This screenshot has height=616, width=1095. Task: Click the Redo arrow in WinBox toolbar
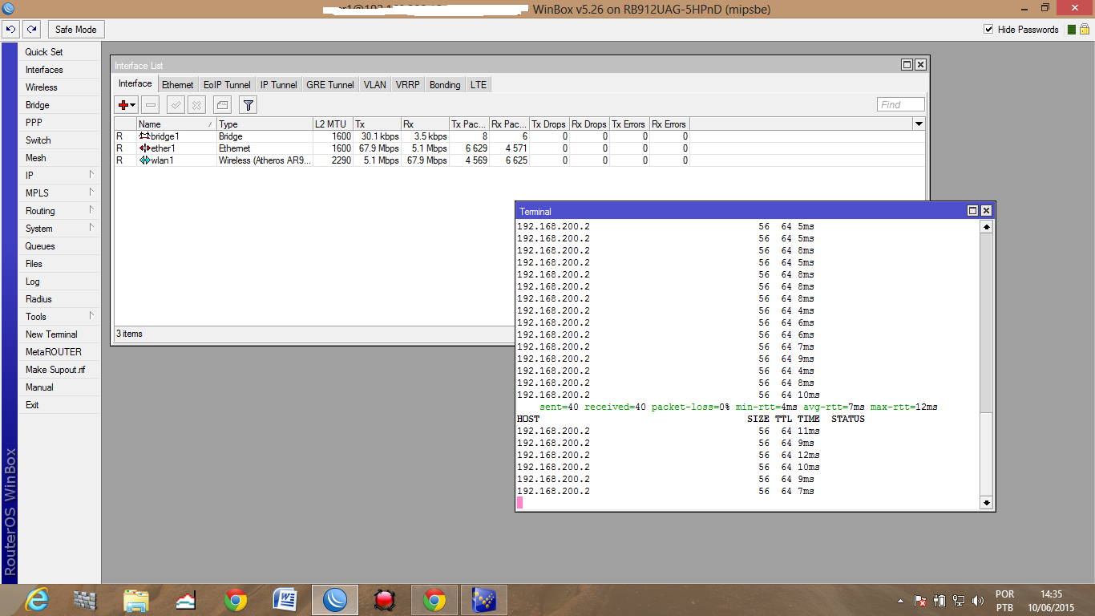pyautogui.click(x=31, y=30)
